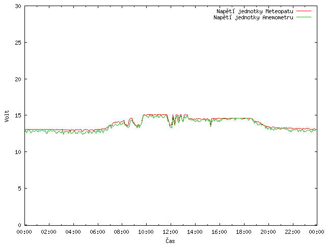
Task: Click the legend label 'Napětí jednotky Anemometru'
Action: tap(253, 17)
